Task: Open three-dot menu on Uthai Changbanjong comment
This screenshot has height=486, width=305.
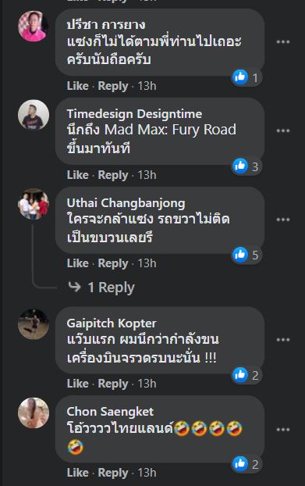Action: click(x=282, y=220)
